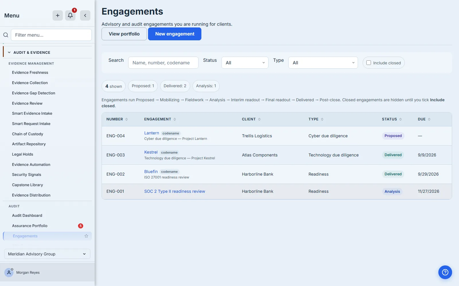Image resolution: width=459 pixels, height=286 pixels.
Task: Click the New engagement button
Action: pyautogui.click(x=175, y=34)
